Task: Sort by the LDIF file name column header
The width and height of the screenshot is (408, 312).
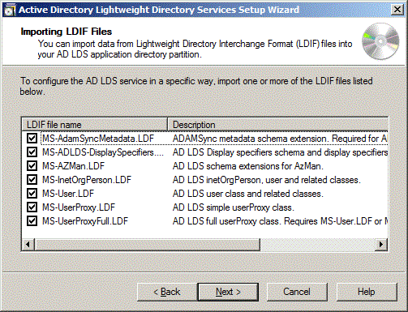Action: [x=94, y=125]
